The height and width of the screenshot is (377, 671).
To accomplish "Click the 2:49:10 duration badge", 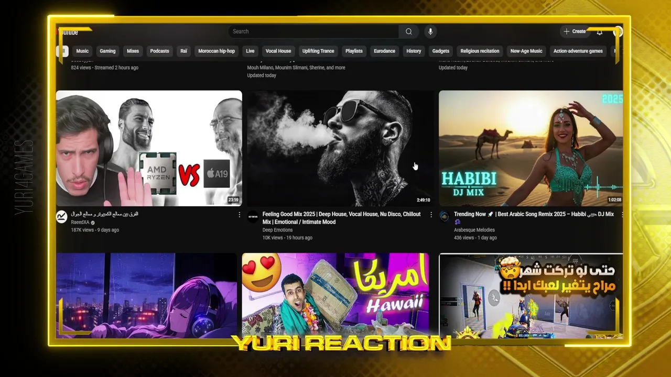I will click(x=423, y=200).
